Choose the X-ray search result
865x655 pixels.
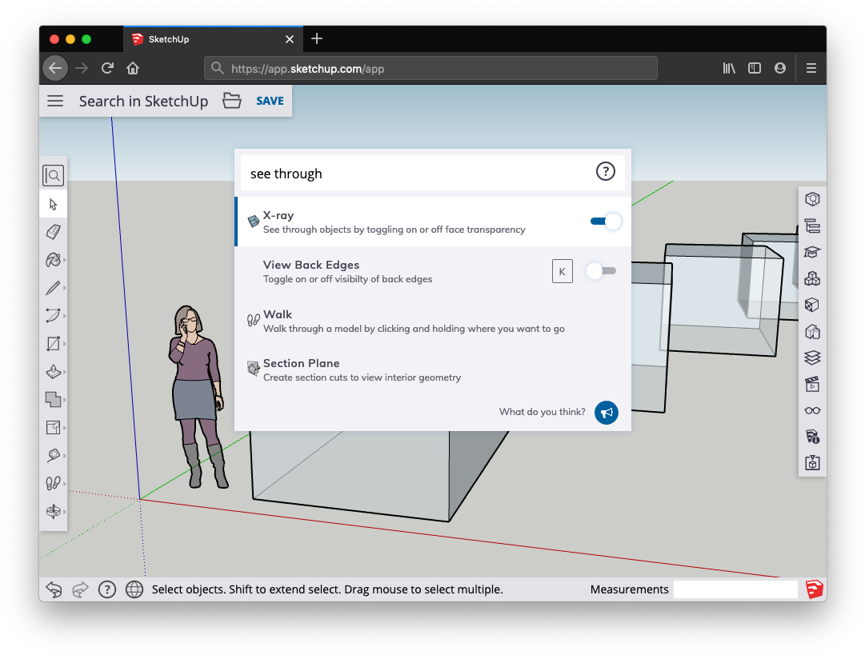coord(433,222)
